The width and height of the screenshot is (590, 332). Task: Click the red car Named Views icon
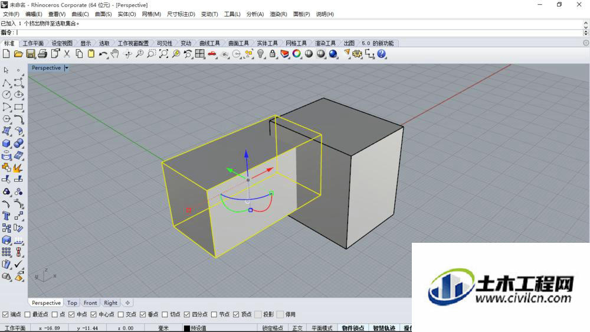point(212,54)
